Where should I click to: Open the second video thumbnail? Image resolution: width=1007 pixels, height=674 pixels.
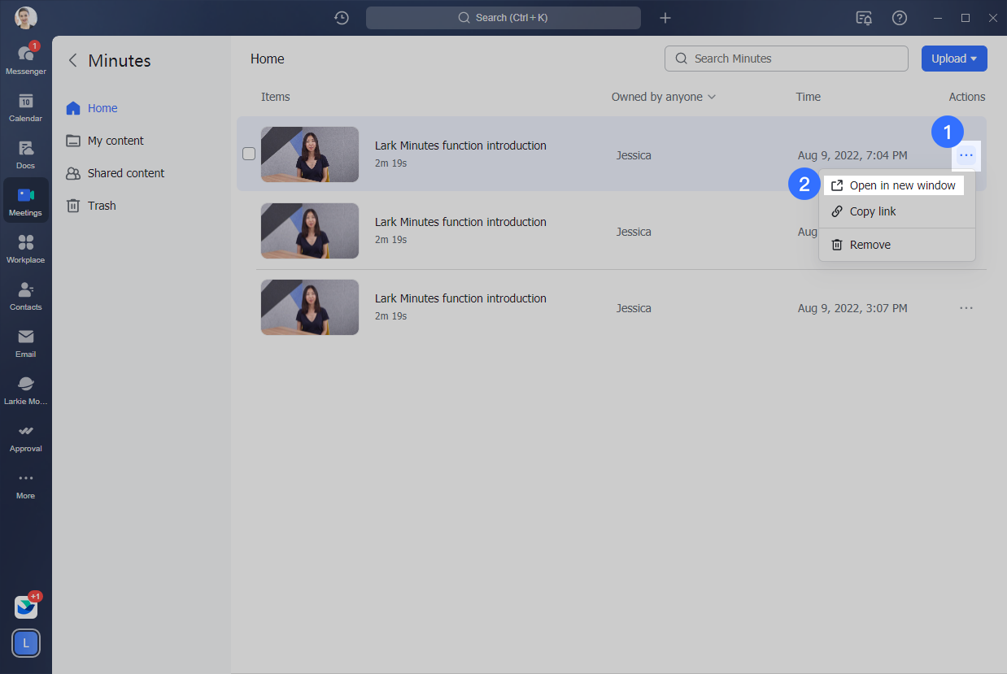(309, 231)
